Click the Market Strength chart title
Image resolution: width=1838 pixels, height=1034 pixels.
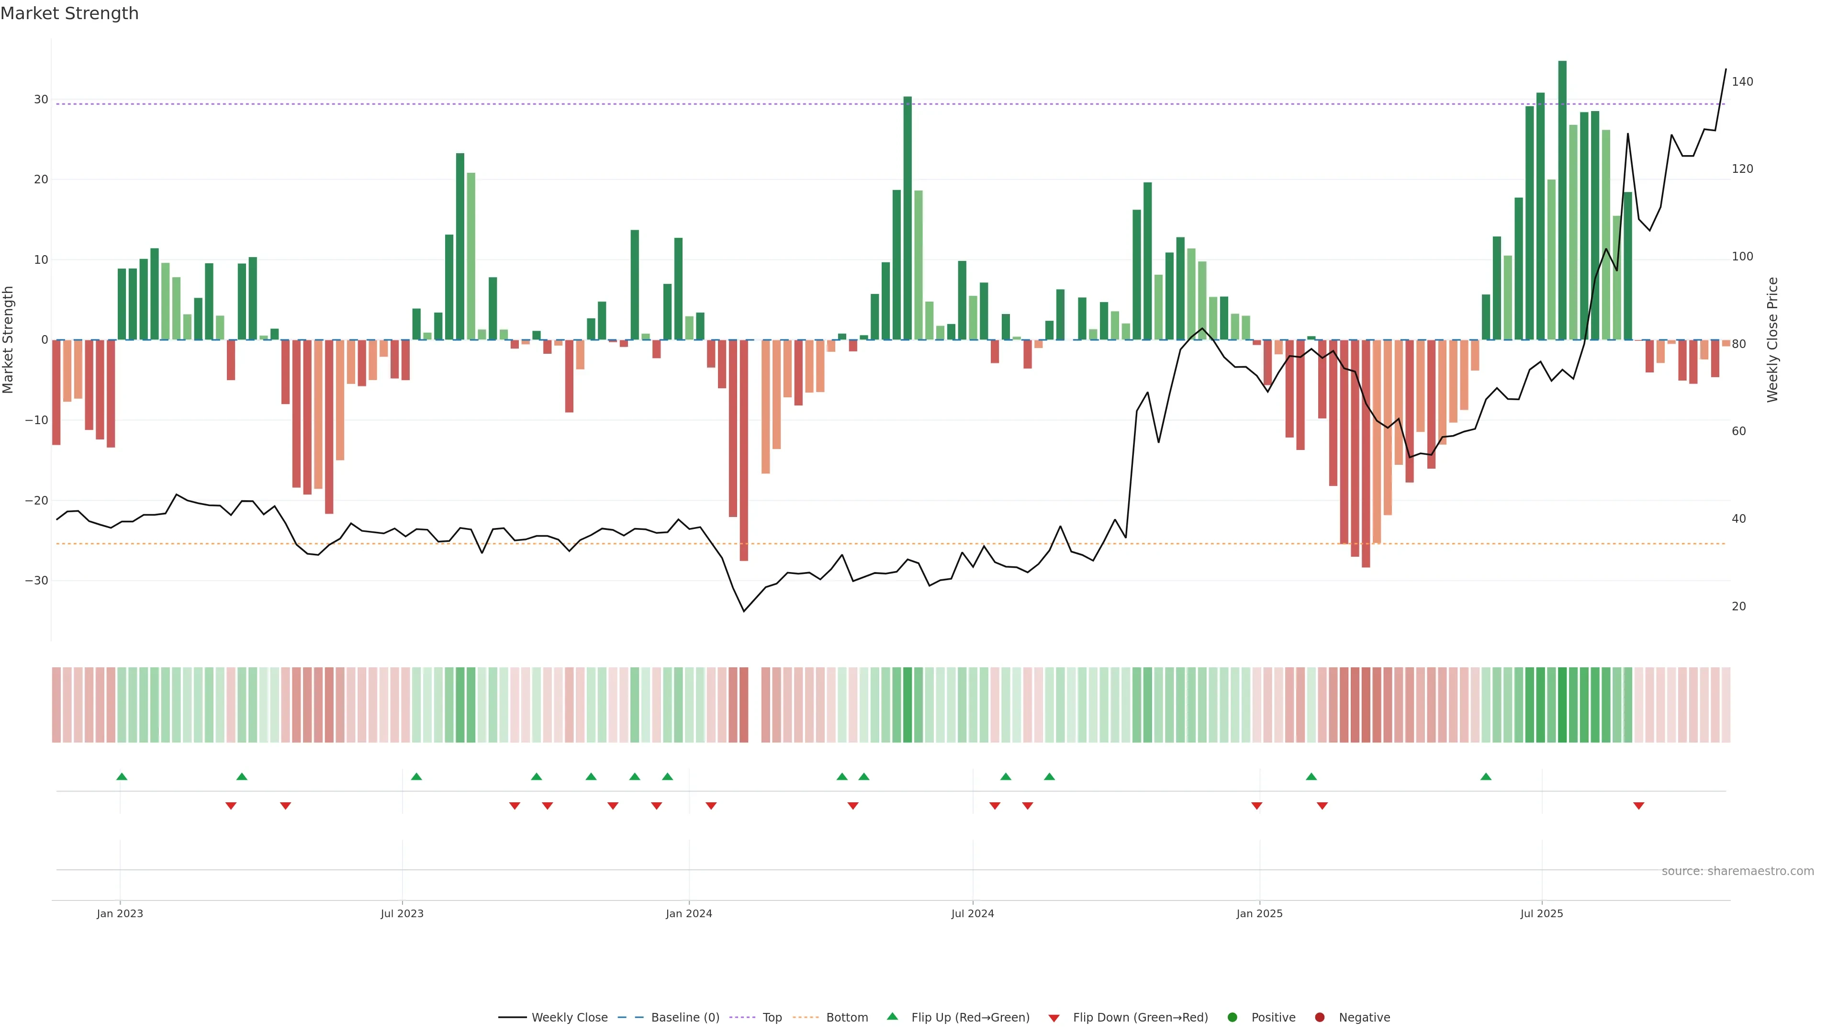click(x=69, y=13)
